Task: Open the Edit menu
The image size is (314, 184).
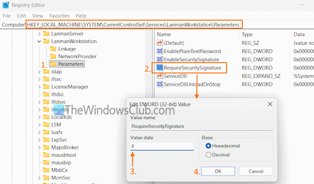Action: (21, 16)
